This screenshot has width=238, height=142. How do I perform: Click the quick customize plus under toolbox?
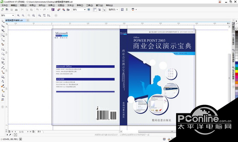(x=2, y=107)
